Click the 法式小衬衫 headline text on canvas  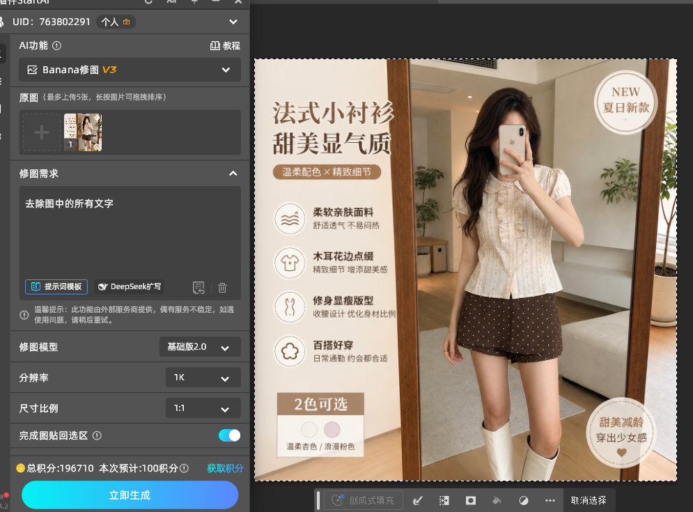tap(332, 113)
